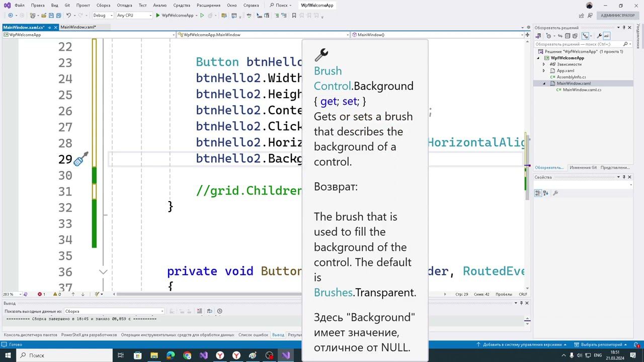Open the Отладка menu
Viewport: 644px width, 362px height.
(124, 5)
